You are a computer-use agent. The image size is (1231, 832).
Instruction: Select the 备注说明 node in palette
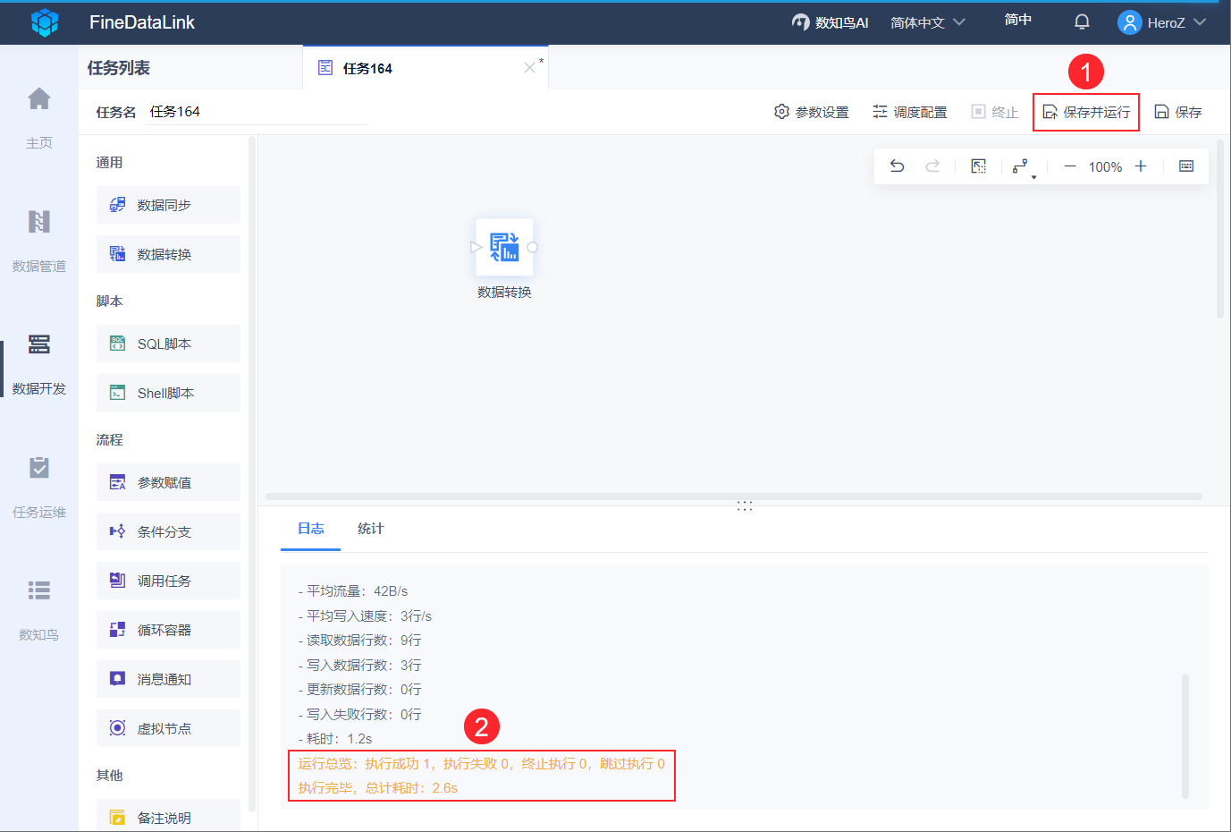(168, 815)
